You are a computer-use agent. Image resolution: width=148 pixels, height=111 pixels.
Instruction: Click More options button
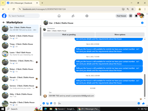[120, 35]
